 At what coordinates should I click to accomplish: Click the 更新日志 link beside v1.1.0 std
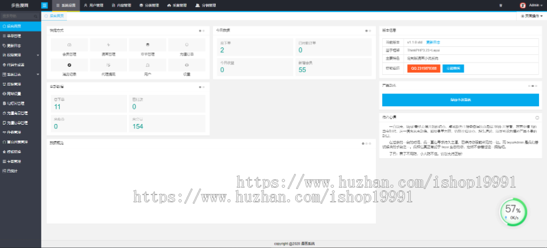click(x=433, y=42)
